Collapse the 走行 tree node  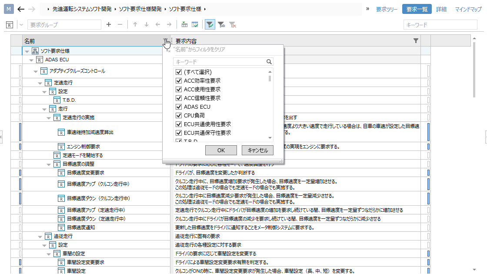(44, 109)
